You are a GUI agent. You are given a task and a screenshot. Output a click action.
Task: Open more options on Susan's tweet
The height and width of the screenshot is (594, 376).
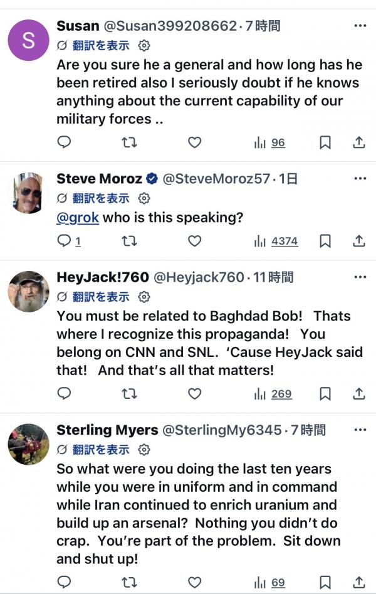click(x=360, y=26)
